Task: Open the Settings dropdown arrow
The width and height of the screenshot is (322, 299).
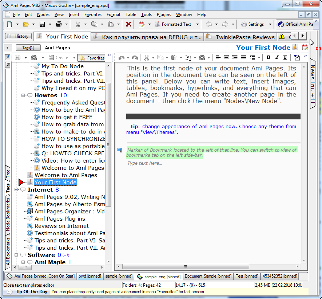Action: [x=270, y=24]
